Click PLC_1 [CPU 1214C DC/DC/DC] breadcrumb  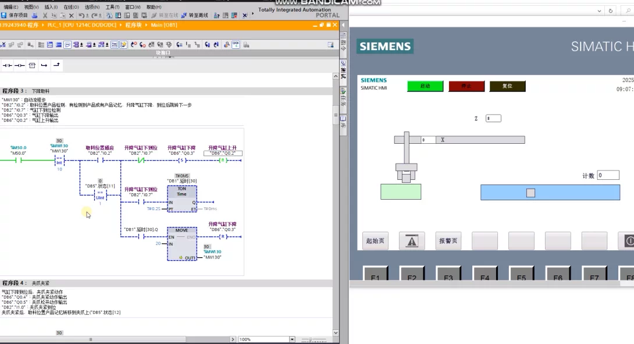pyautogui.click(x=81, y=24)
